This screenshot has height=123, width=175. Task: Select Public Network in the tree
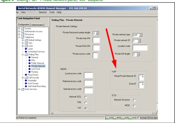(x=38, y=63)
